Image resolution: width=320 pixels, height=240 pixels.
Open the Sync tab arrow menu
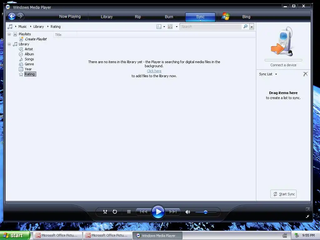pyautogui.click(x=200, y=21)
